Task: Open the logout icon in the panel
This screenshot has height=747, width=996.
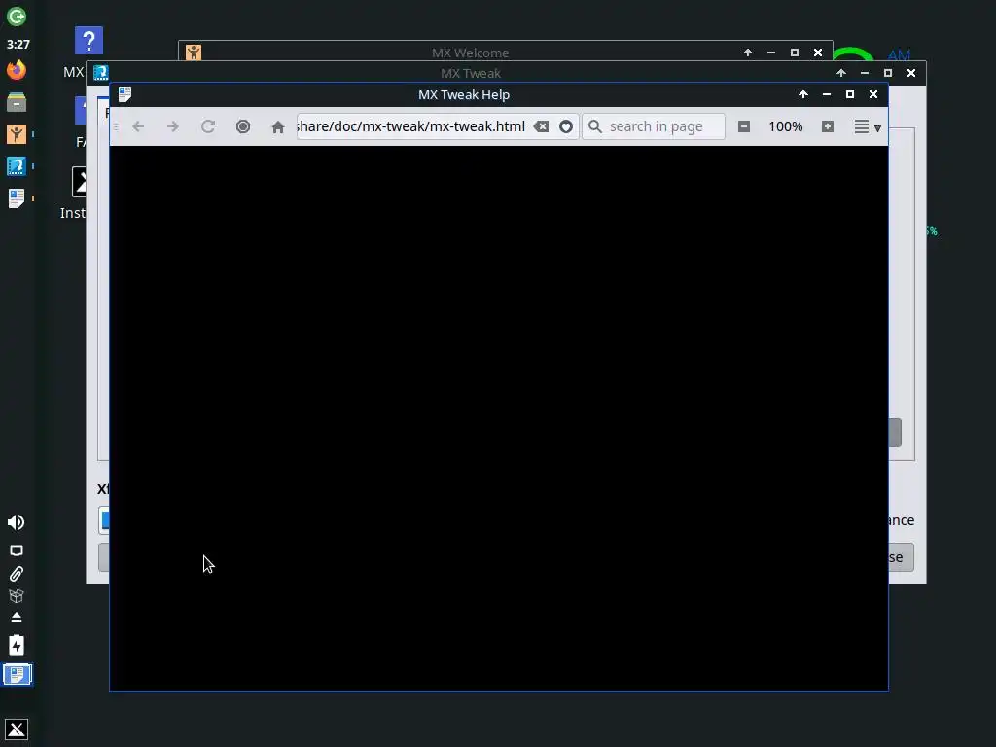Action: point(17,17)
